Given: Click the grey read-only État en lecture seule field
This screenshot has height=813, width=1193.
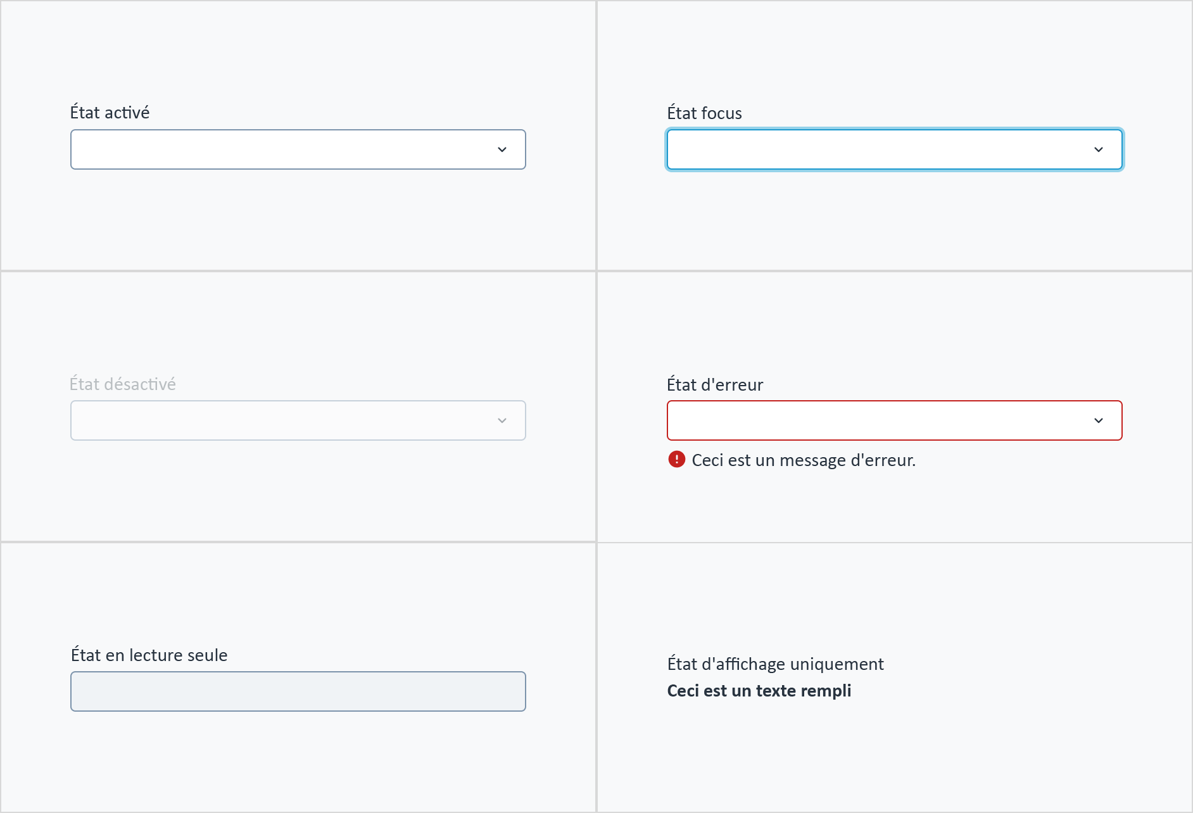Looking at the screenshot, I should 298,691.
